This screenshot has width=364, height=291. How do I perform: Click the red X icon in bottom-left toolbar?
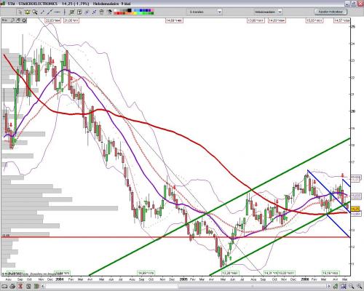point(20,286)
